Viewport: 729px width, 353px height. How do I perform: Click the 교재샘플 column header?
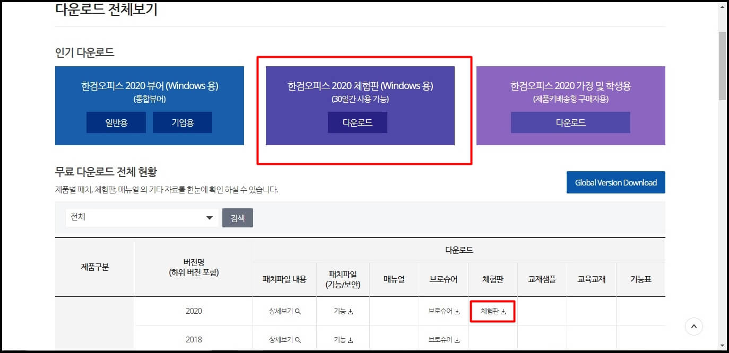click(542, 279)
